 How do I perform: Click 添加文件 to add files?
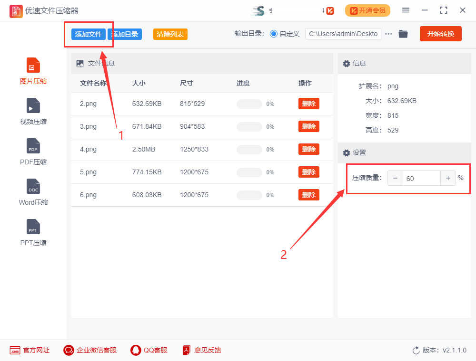tap(89, 34)
